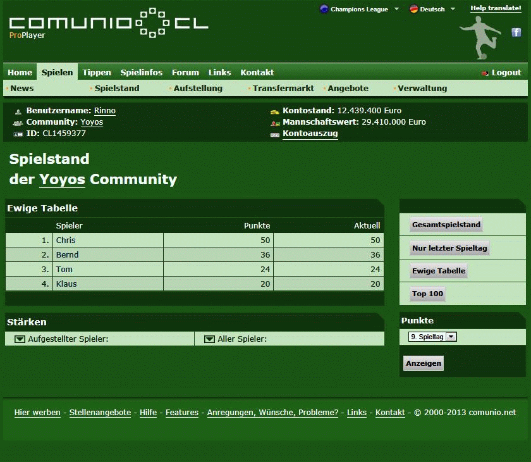Click the group icon beside Community
This screenshot has width=531, height=462.
tap(18, 123)
